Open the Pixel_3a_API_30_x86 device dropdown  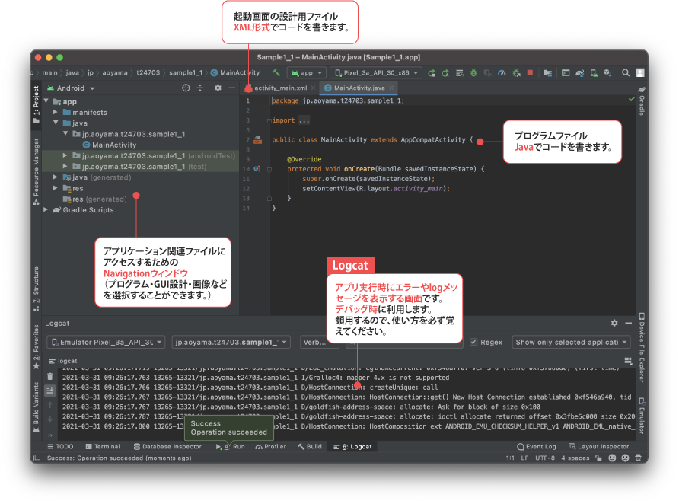376,73
